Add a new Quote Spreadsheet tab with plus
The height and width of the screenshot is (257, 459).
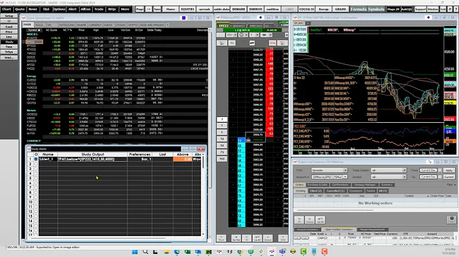tap(168, 25)
